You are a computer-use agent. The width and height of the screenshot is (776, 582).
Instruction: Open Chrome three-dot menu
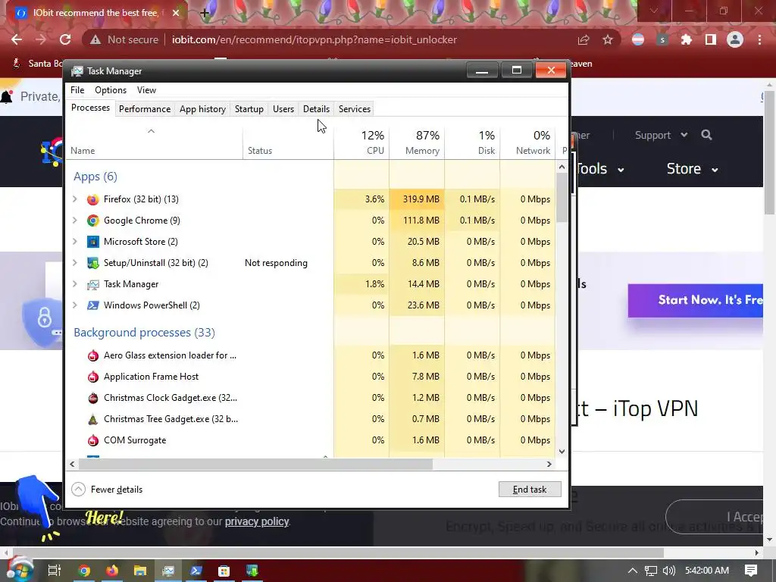(759, 39)
